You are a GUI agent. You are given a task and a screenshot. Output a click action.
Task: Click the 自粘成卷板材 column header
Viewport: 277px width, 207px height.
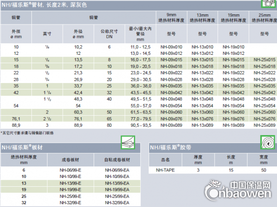pos(117,160)
